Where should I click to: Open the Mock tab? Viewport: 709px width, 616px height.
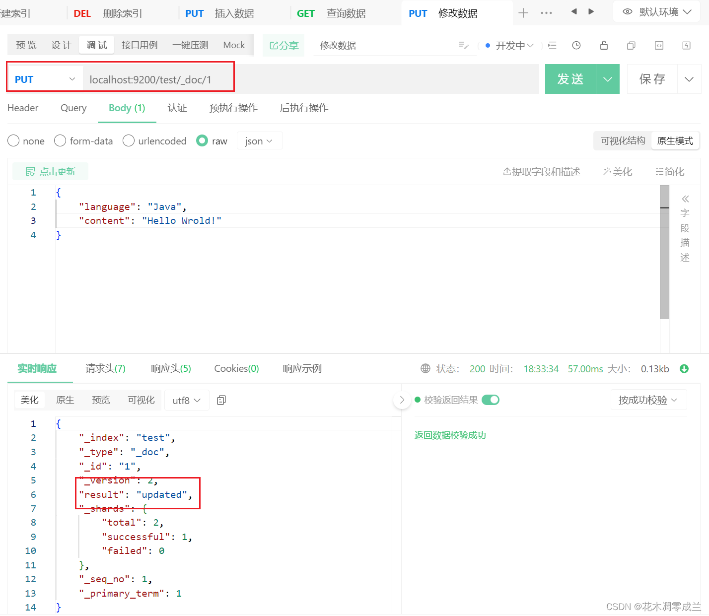pyautogui.click(x=234, y=45)
